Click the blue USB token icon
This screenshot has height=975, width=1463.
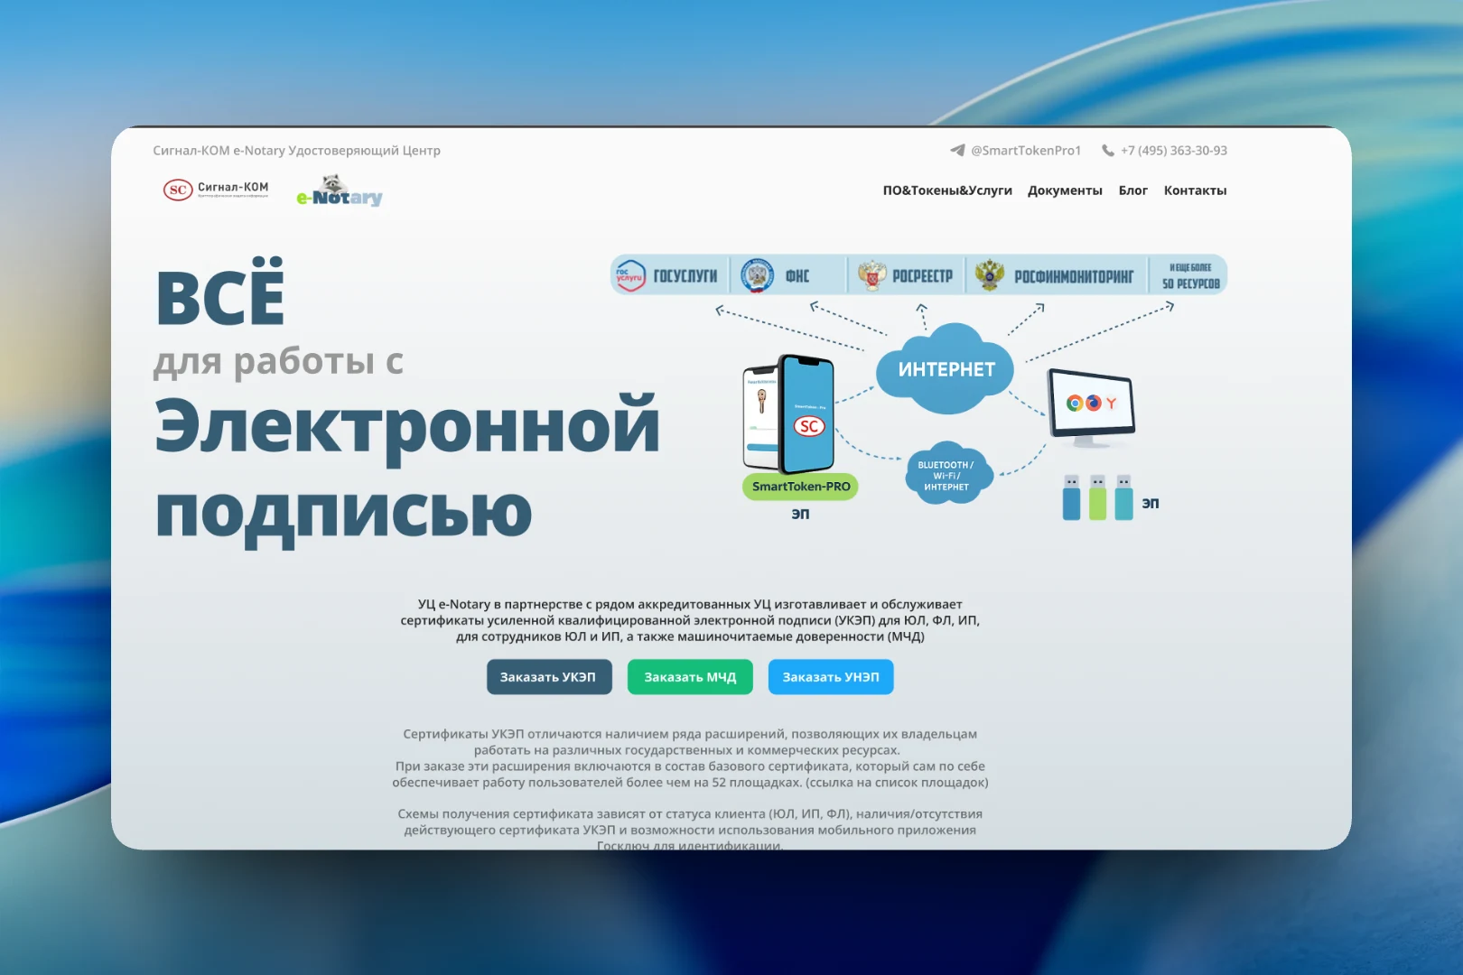click(1071, 497)
